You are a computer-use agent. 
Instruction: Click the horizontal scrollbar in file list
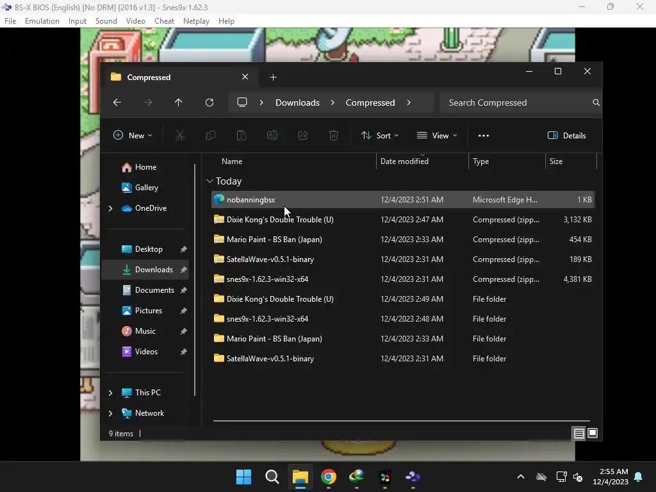coord(401,420)
